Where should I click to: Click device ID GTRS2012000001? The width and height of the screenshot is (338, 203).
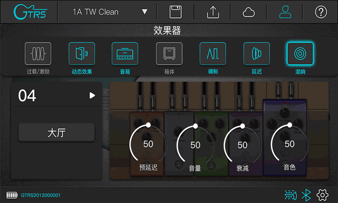pyautogui.click(x=41, y=195)
